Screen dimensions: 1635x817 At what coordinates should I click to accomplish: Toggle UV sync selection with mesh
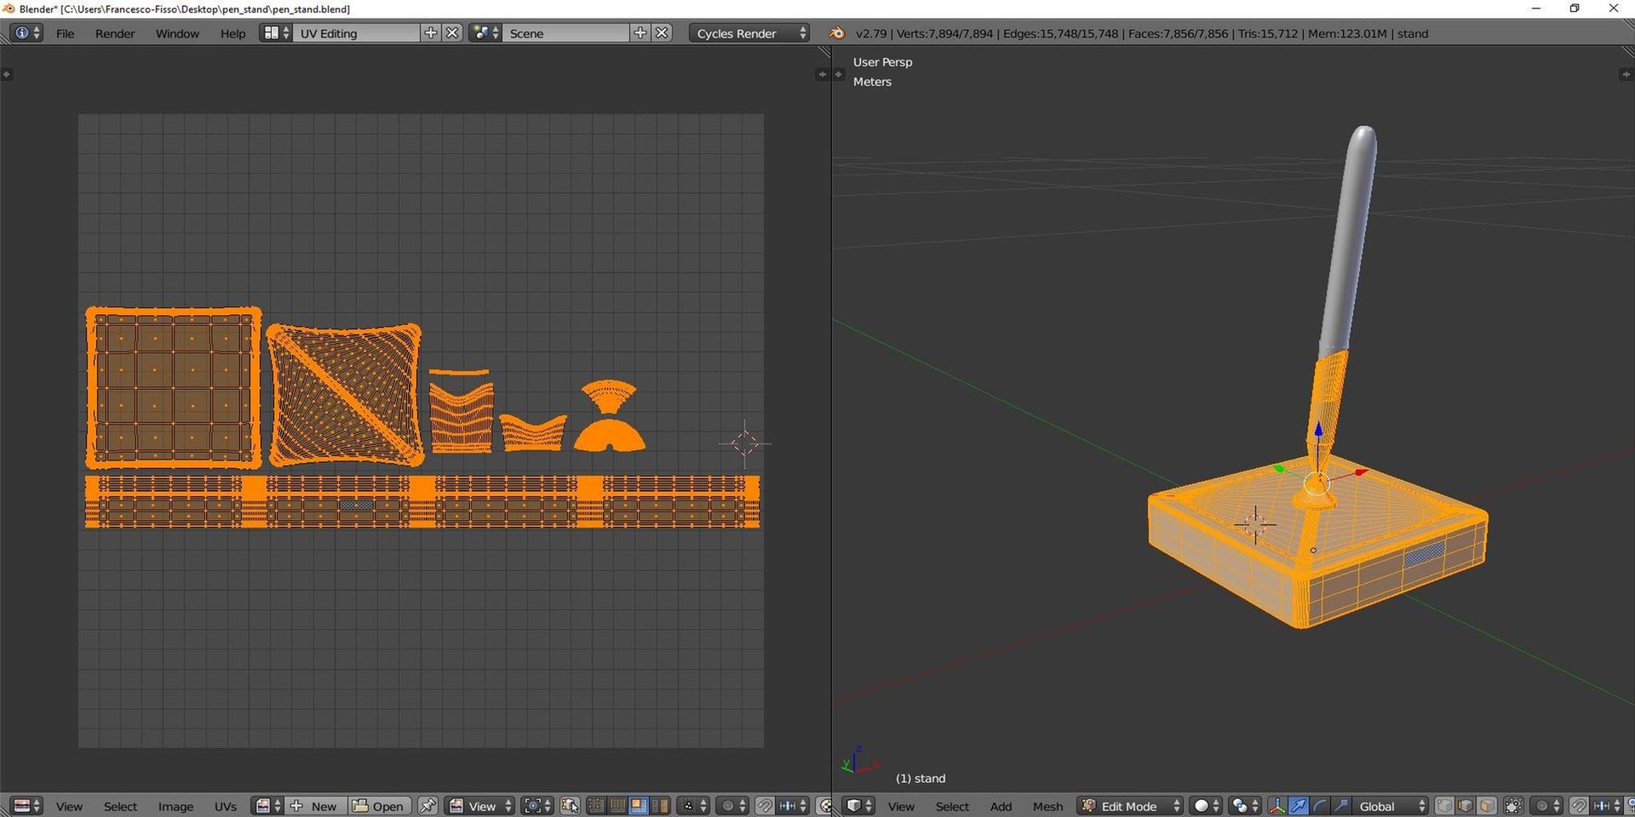tap(570, 806)
